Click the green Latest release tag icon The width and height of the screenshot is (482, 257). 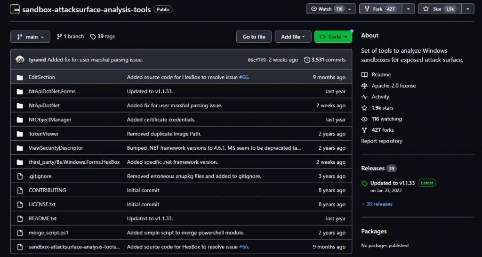(364, 183)
